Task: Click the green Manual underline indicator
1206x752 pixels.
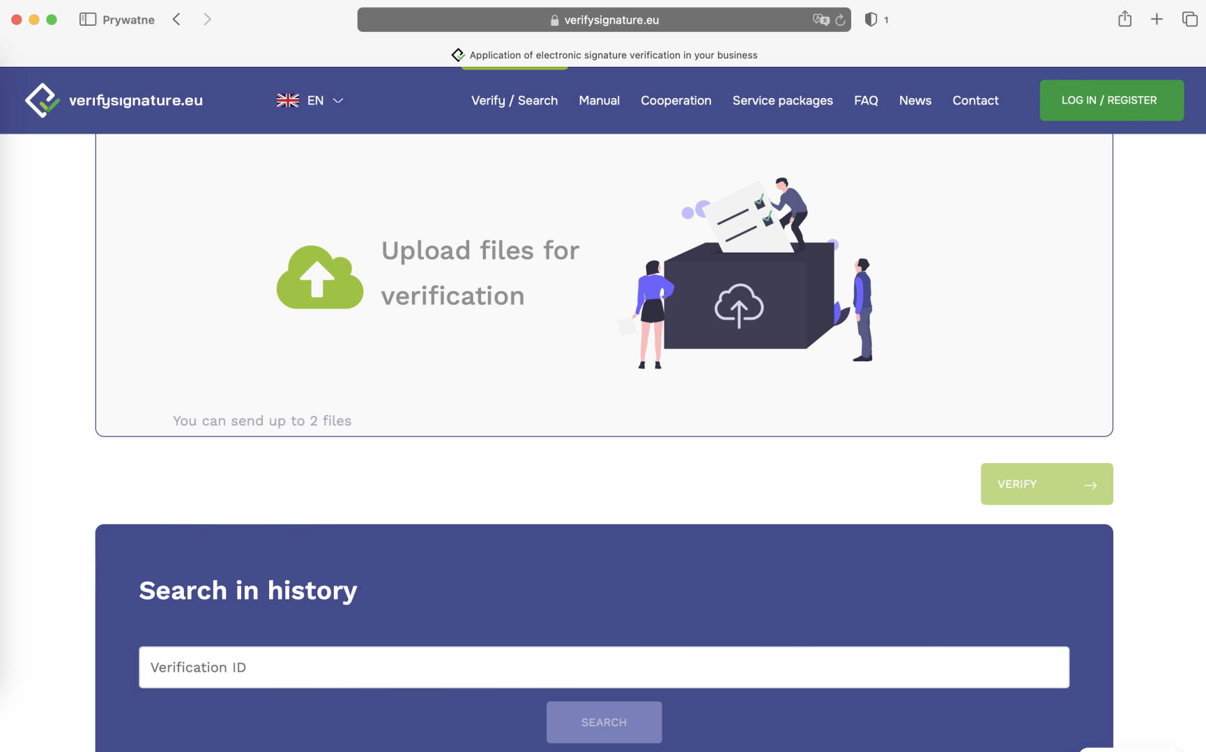Action: [514, 67]
